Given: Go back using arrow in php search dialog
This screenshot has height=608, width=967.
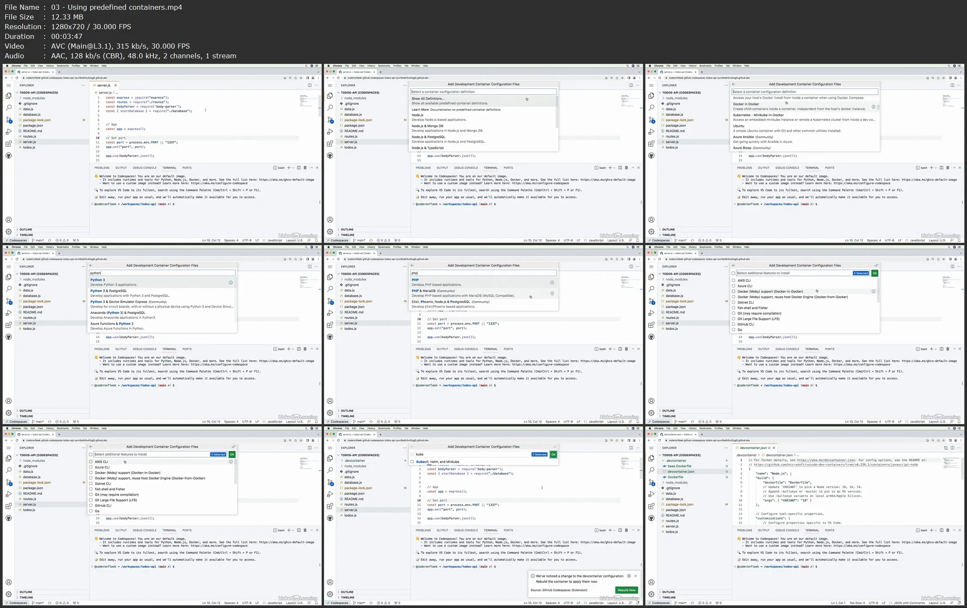Looking at the screenshot, I should [412, 265].
